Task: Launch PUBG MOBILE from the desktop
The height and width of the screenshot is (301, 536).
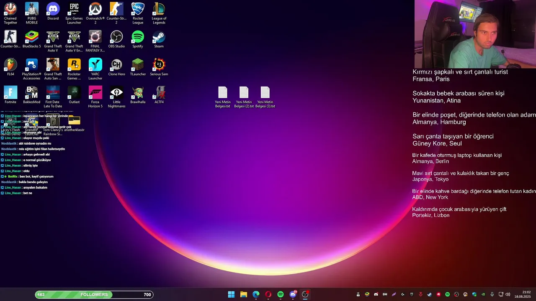Action: coord(32,13)
